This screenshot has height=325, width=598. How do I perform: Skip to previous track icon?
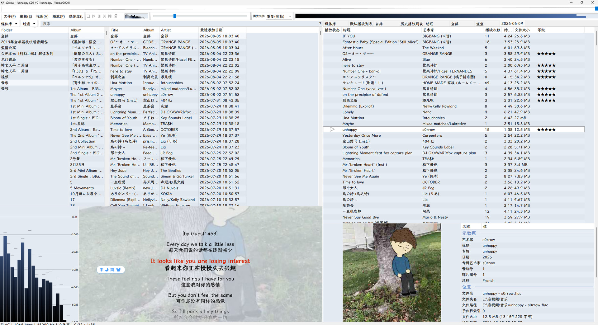105,16
